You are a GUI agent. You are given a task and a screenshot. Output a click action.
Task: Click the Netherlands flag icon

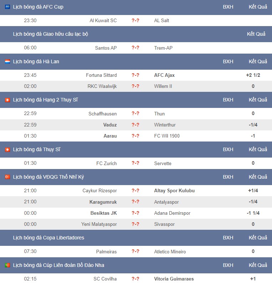tap(7, 61)
